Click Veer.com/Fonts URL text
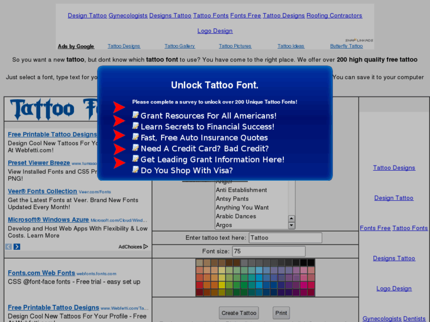This screenshot has height=322, width=430. pos(95,192)
